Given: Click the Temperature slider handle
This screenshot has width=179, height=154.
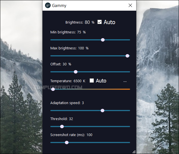Looking at the screenshot, I should click(53, 89).
